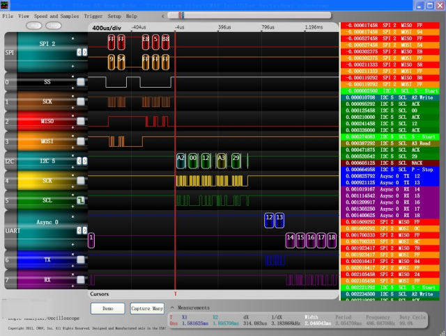Viewport: 446px width, 336px height.
Task: Toggle the trigger box on the SS channel
Action: 81,82
